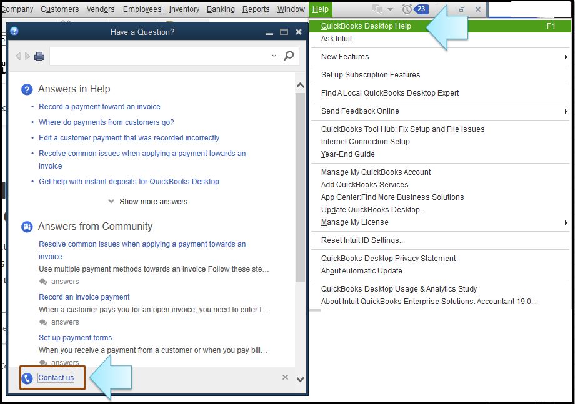The width and height of the screenshot is (575, 404).
Task: Go forward with the right arrow icon
Action: [x=27, y=56]
